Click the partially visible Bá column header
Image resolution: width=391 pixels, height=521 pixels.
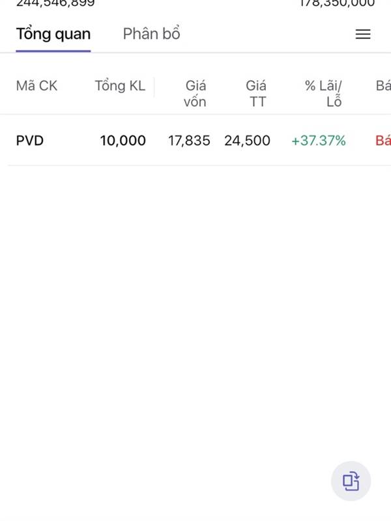383,86
